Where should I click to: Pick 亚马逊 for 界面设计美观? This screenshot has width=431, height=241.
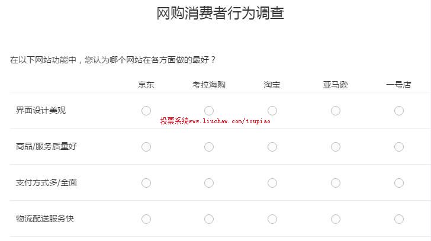336,111
